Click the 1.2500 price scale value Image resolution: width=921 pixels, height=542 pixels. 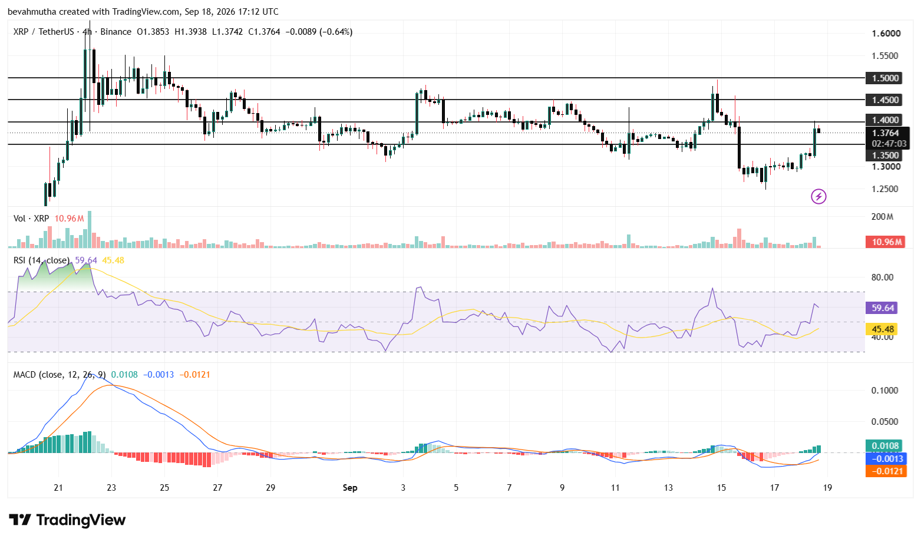pos(885,189)
